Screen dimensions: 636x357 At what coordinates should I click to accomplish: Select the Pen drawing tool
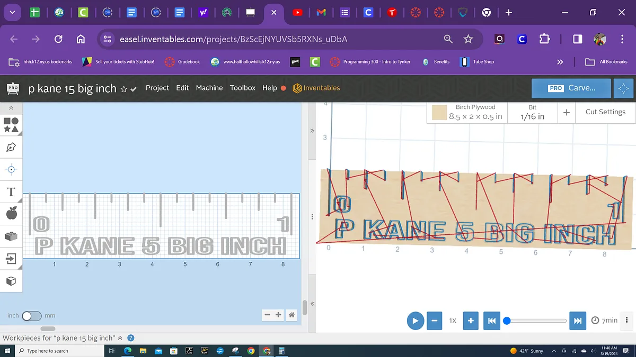coord(11,147)
